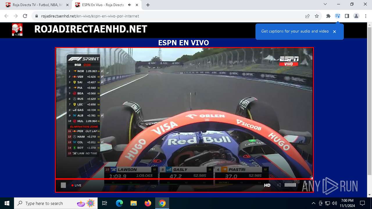Open Task View on the taskbar
This screenshot has width=372, height=209.
(x=105, y=203)
